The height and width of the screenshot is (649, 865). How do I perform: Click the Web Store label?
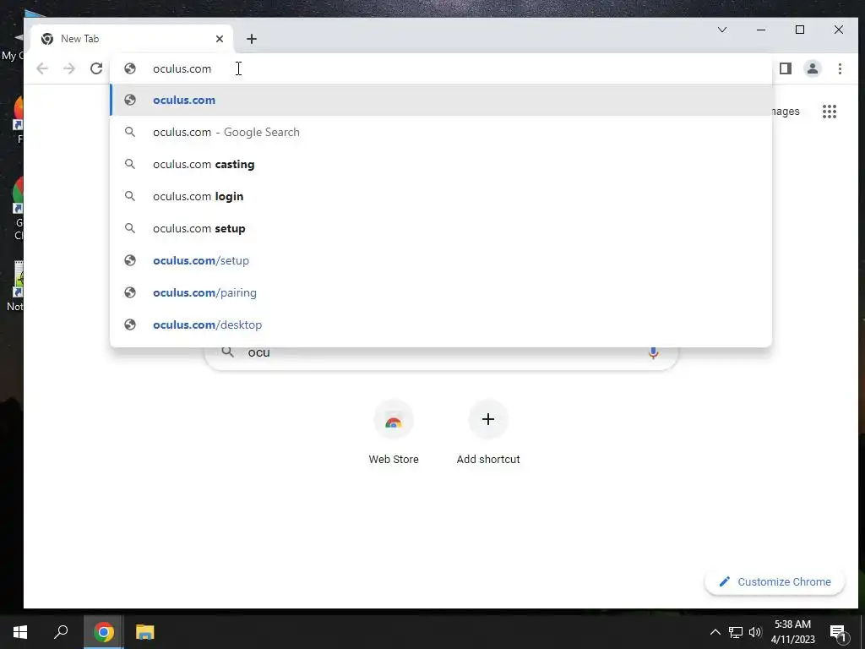tap(394, 459)
